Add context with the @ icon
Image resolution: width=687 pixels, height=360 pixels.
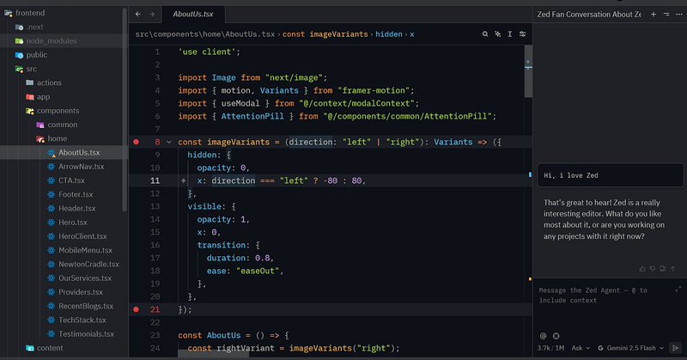pos(544,336)
